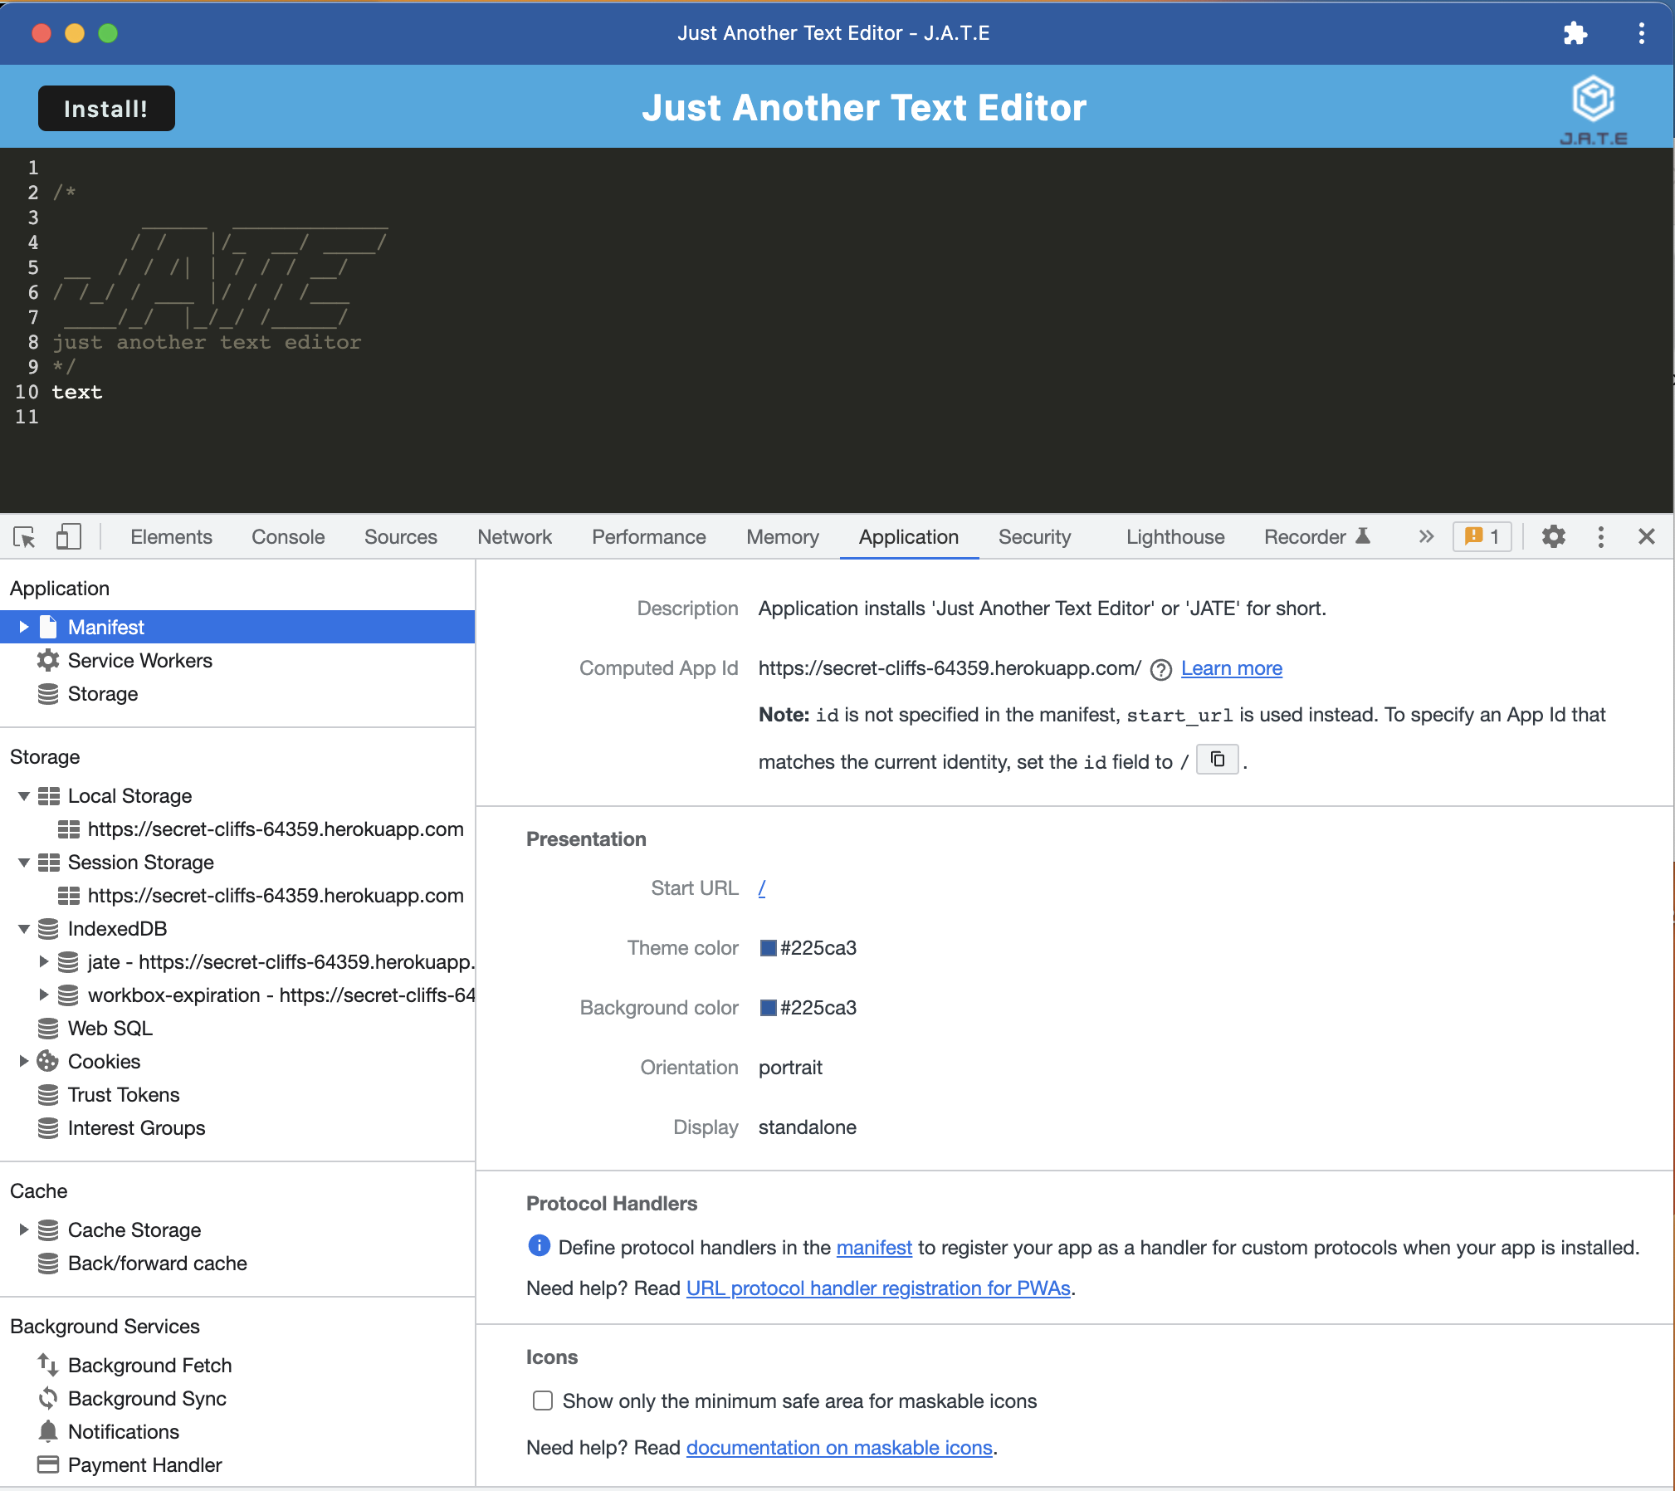Close the DevTools panel
Screen dimensions: 1675x1491
(1648, 537)
